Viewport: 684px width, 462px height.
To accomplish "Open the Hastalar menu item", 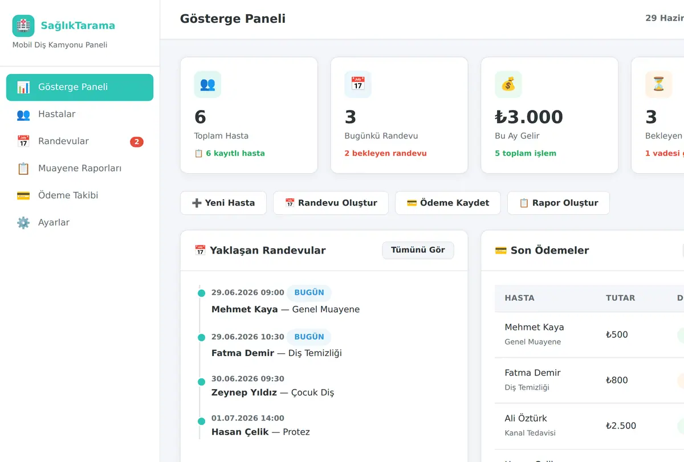I will 80,115.
